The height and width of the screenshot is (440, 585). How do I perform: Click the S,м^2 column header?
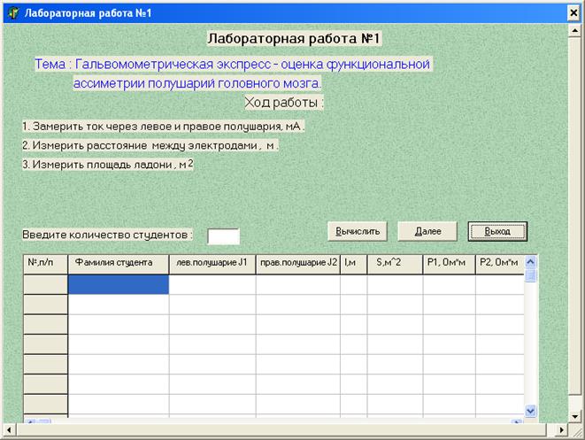pyautogui.click(x=394, y=263)
